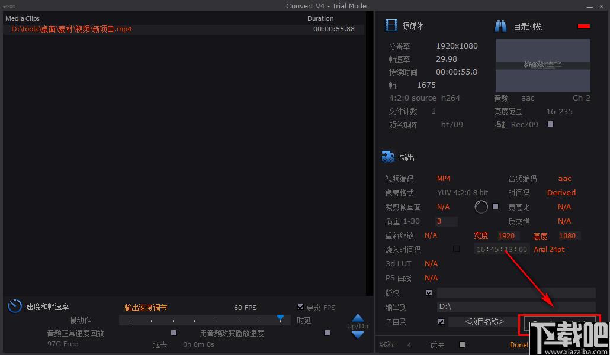Open the 3d LUT N/A option
The height and width of the screenshot is (355, 610).
(x=431, y=264)
